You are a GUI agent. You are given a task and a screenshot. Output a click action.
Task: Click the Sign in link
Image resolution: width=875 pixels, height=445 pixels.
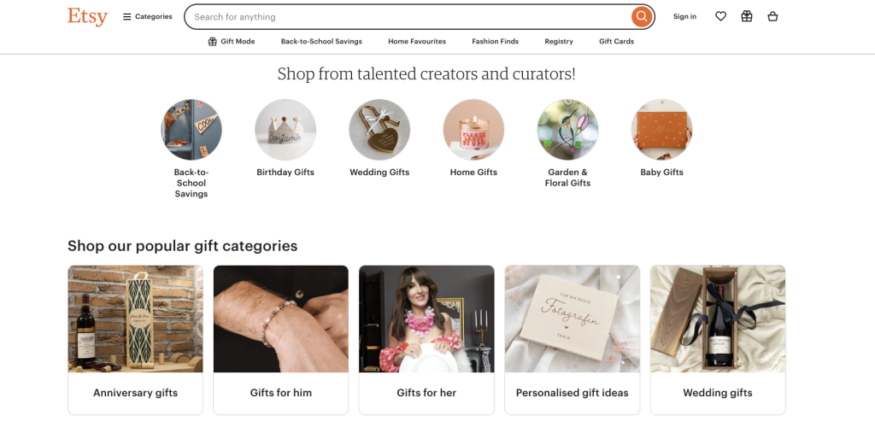[684, 16]
